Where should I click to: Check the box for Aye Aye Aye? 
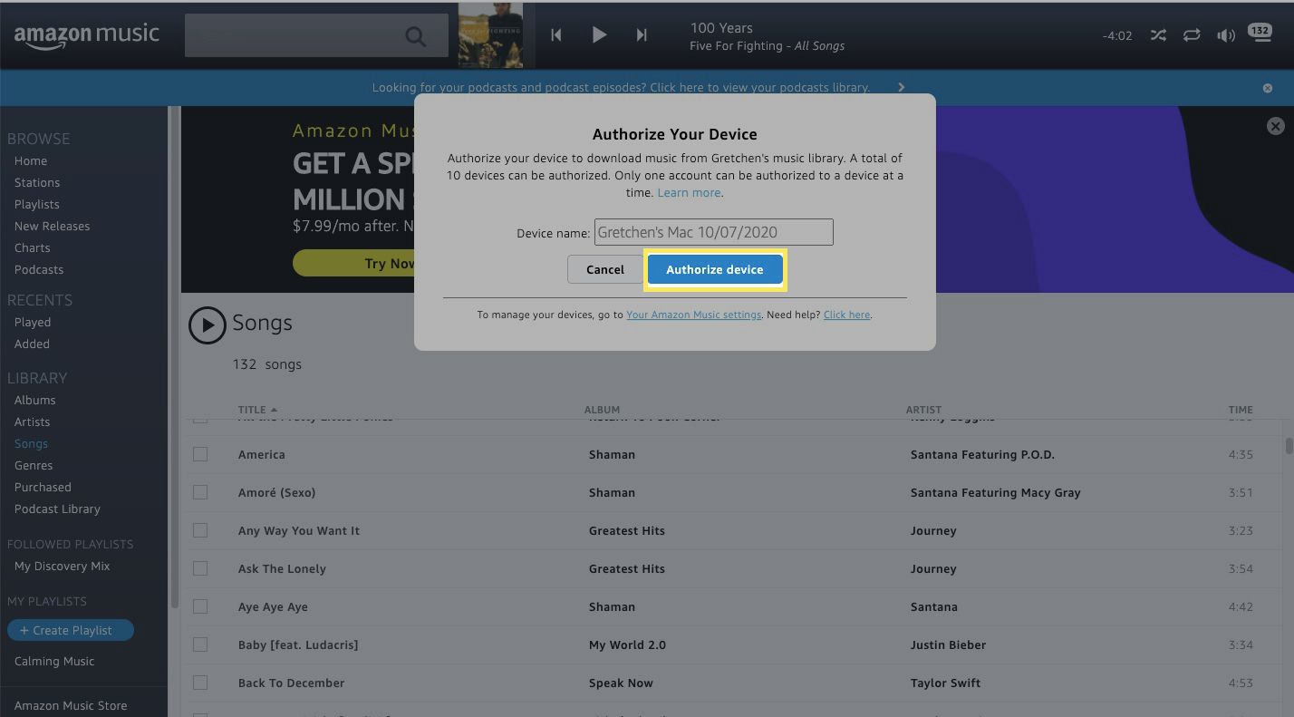(x=200, y=606)
